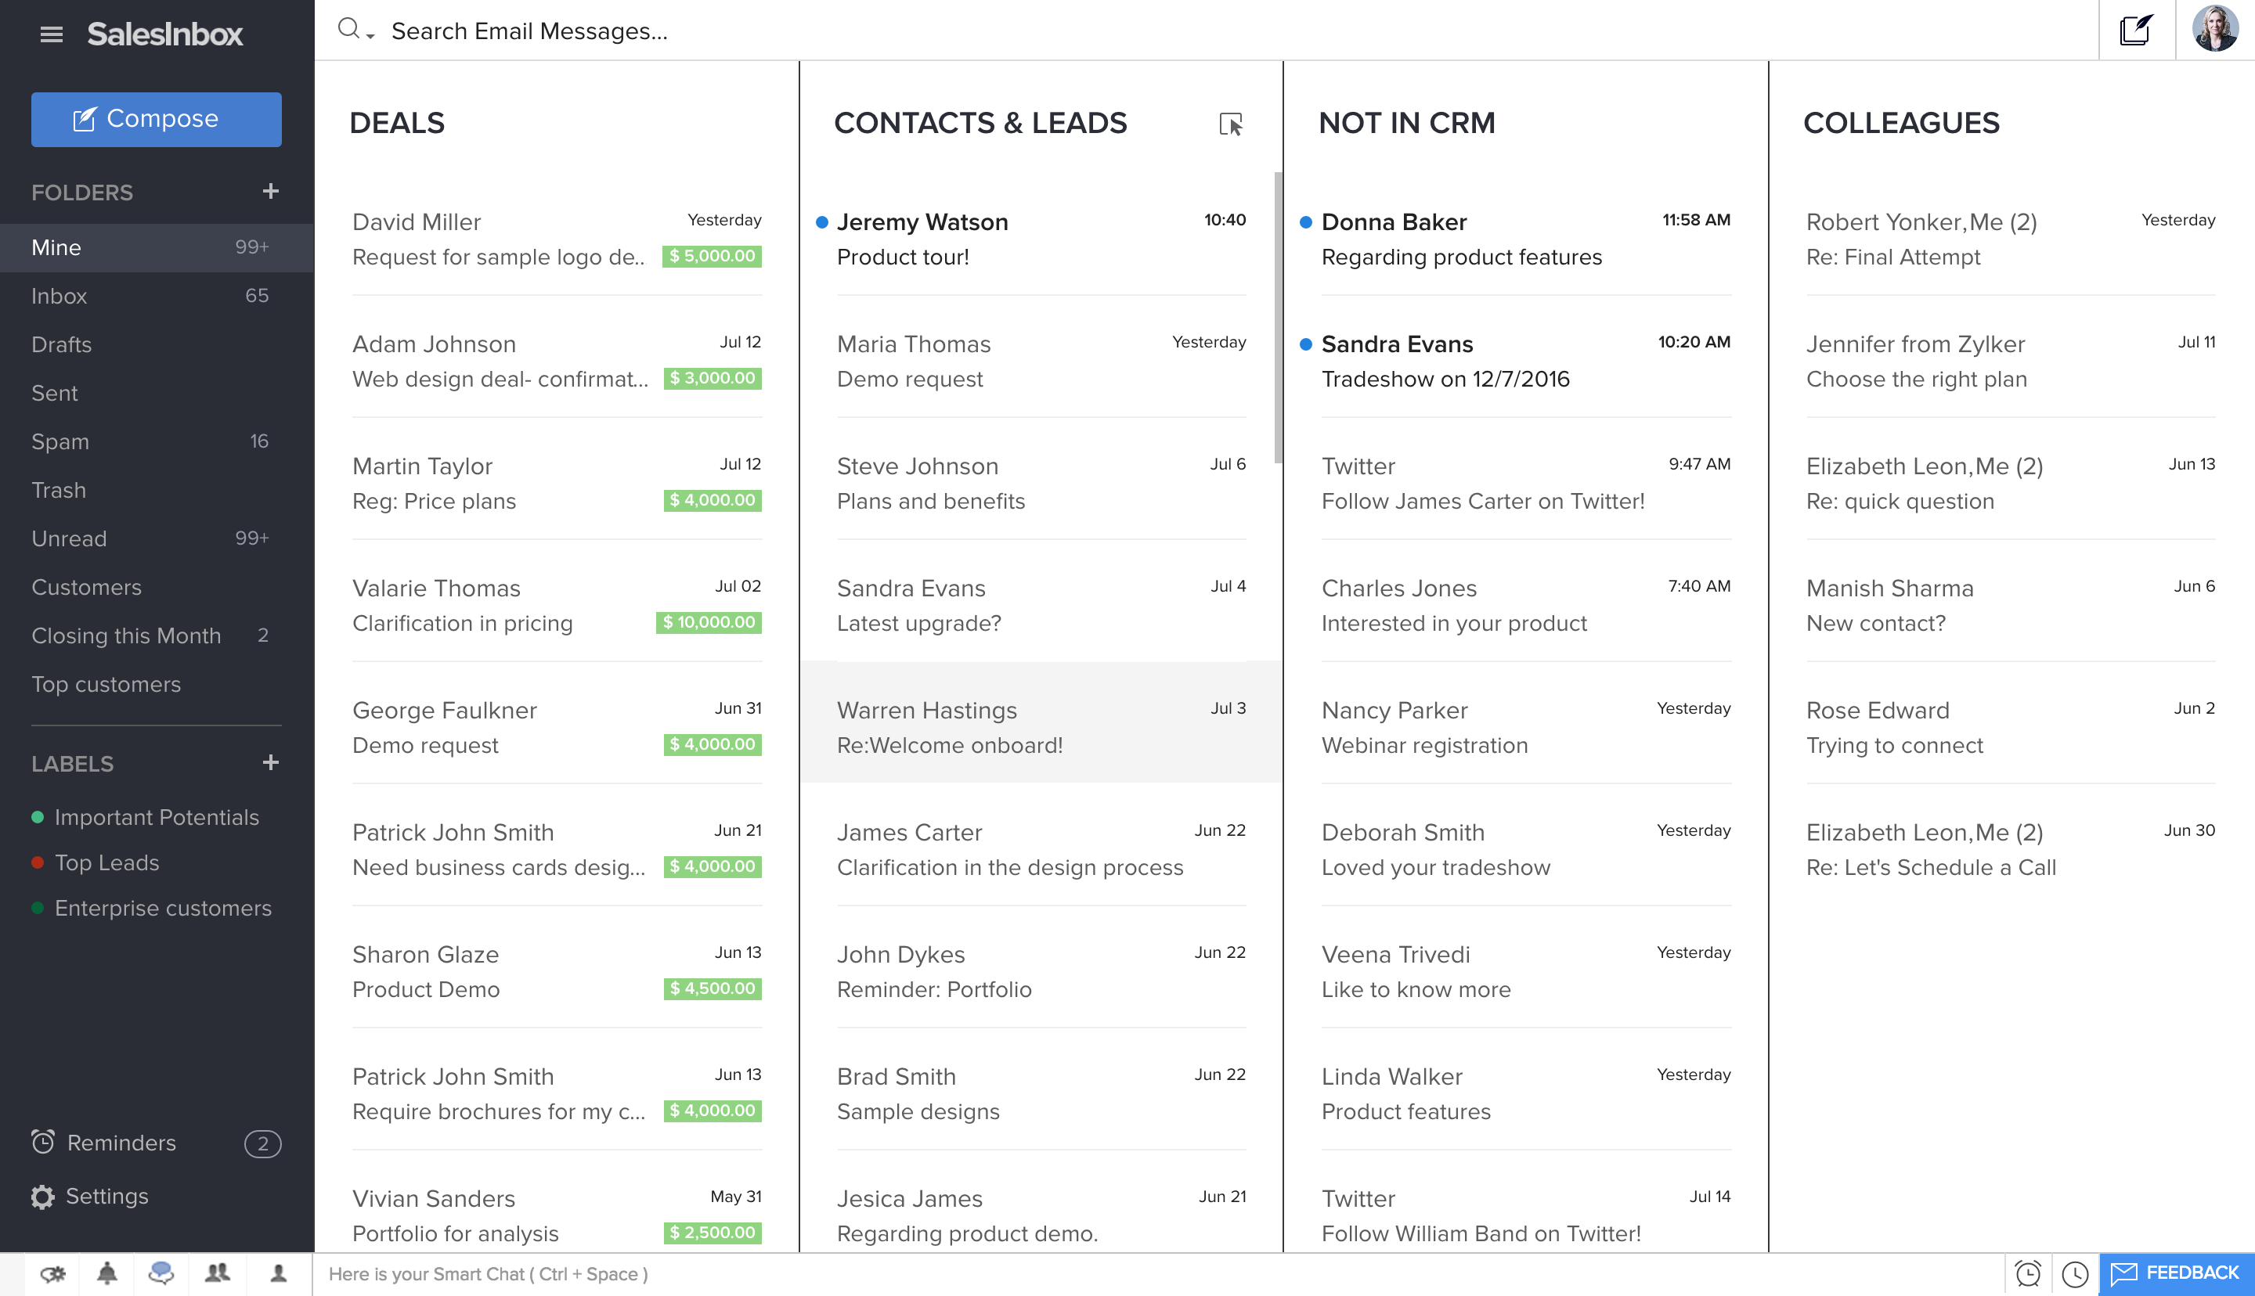Image resolution: width=2255 pixels, height=1296 pixels.
Task: Click the group contacts icon in bottom bar
Action: [216, 1274]
